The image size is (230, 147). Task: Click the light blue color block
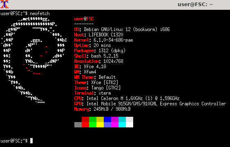[107, 125]
